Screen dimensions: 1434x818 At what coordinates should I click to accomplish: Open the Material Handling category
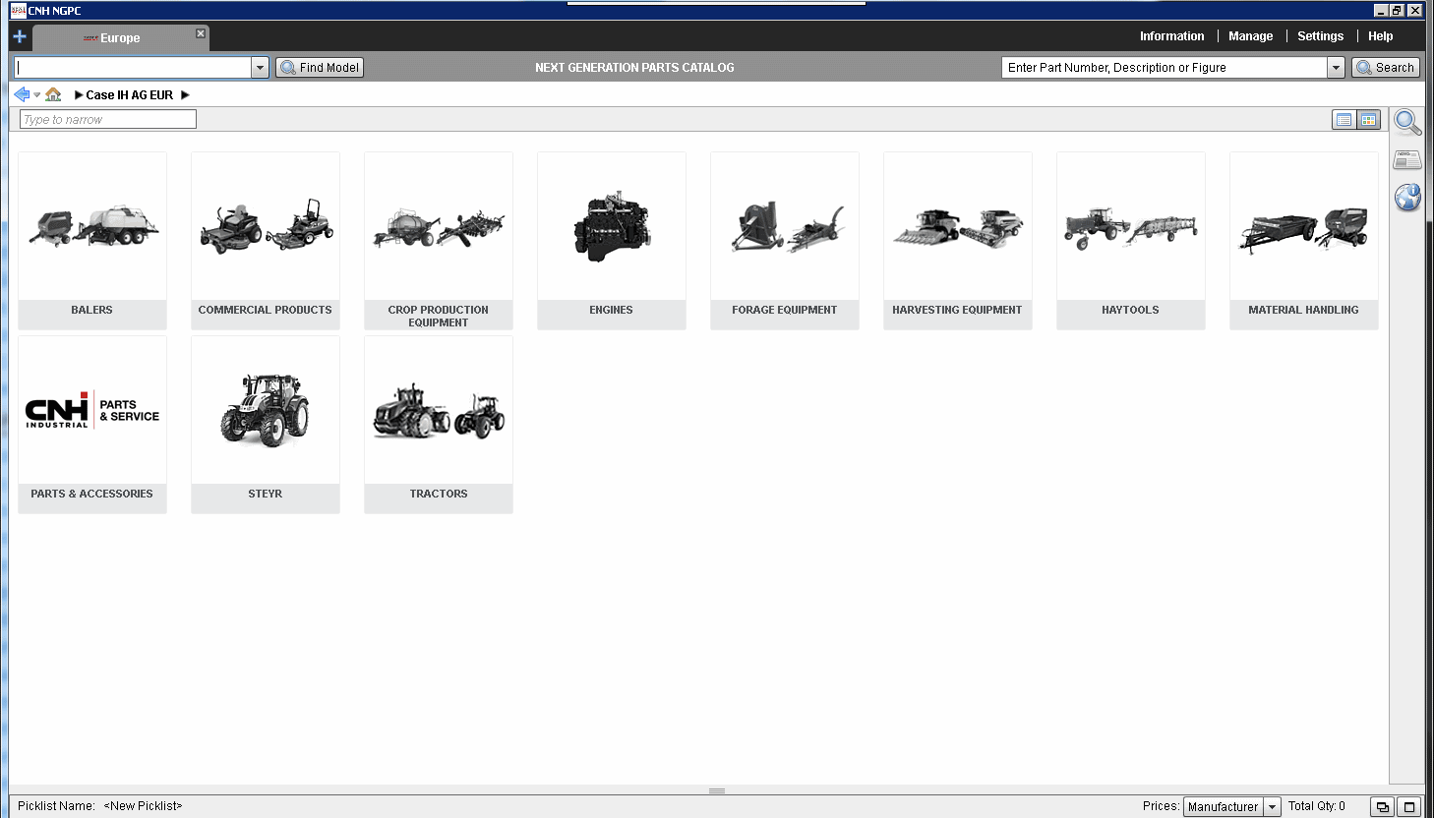[1304, 241]
